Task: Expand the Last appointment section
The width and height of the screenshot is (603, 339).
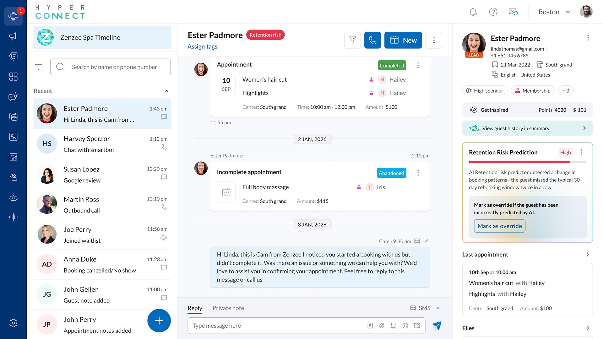Action: (x=588, y=255)
